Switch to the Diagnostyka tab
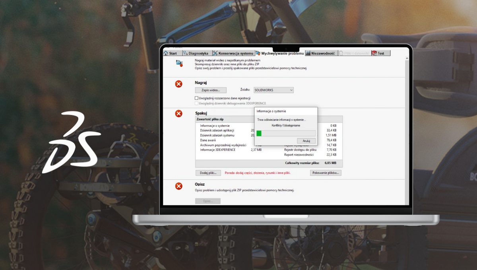The width and height of the screenshot is (477, 270). [x=196, y=53]
